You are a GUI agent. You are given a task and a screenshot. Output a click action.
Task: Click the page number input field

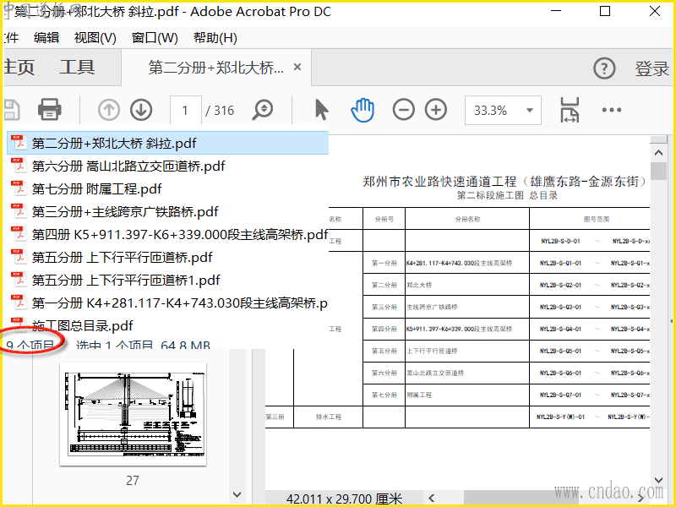click(x=185, y=111)
